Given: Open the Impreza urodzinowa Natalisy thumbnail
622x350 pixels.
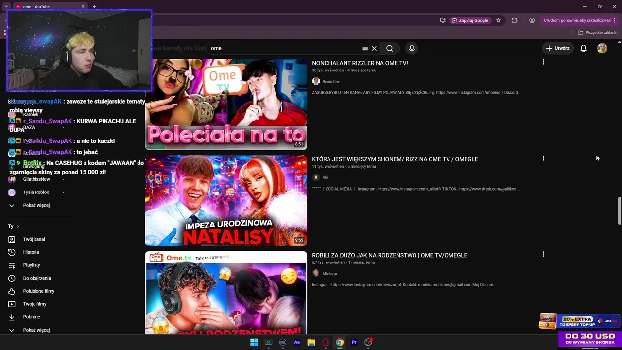Looking at the screenshot, I should tap(226, 200).
